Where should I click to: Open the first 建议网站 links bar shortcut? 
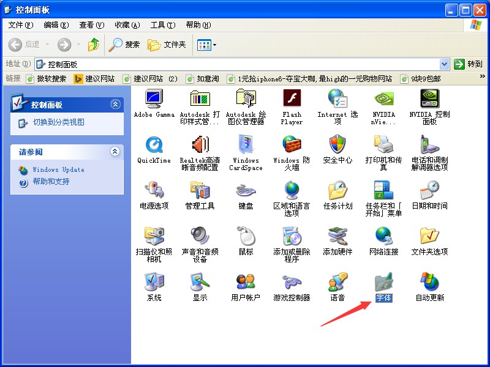94,79
